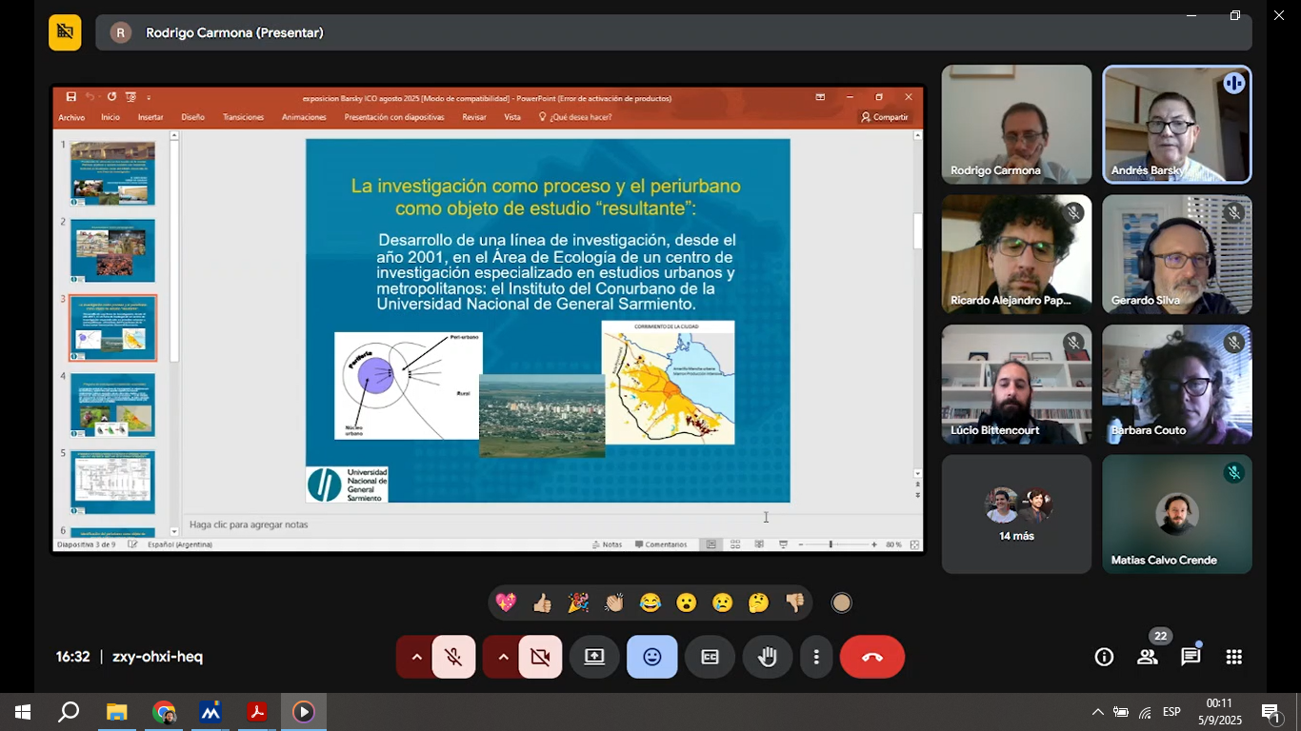
Task: Expand the camera video settings arrow
Action: click(503, 657)
